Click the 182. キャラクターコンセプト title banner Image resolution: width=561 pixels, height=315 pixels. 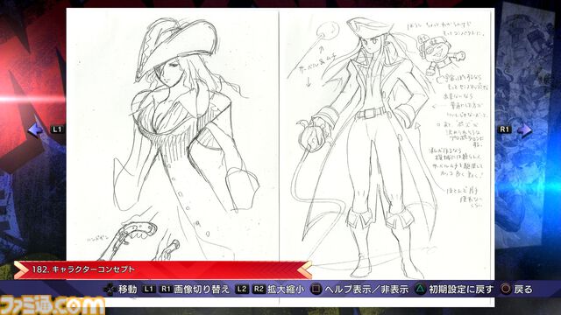(x=163, y=269)
